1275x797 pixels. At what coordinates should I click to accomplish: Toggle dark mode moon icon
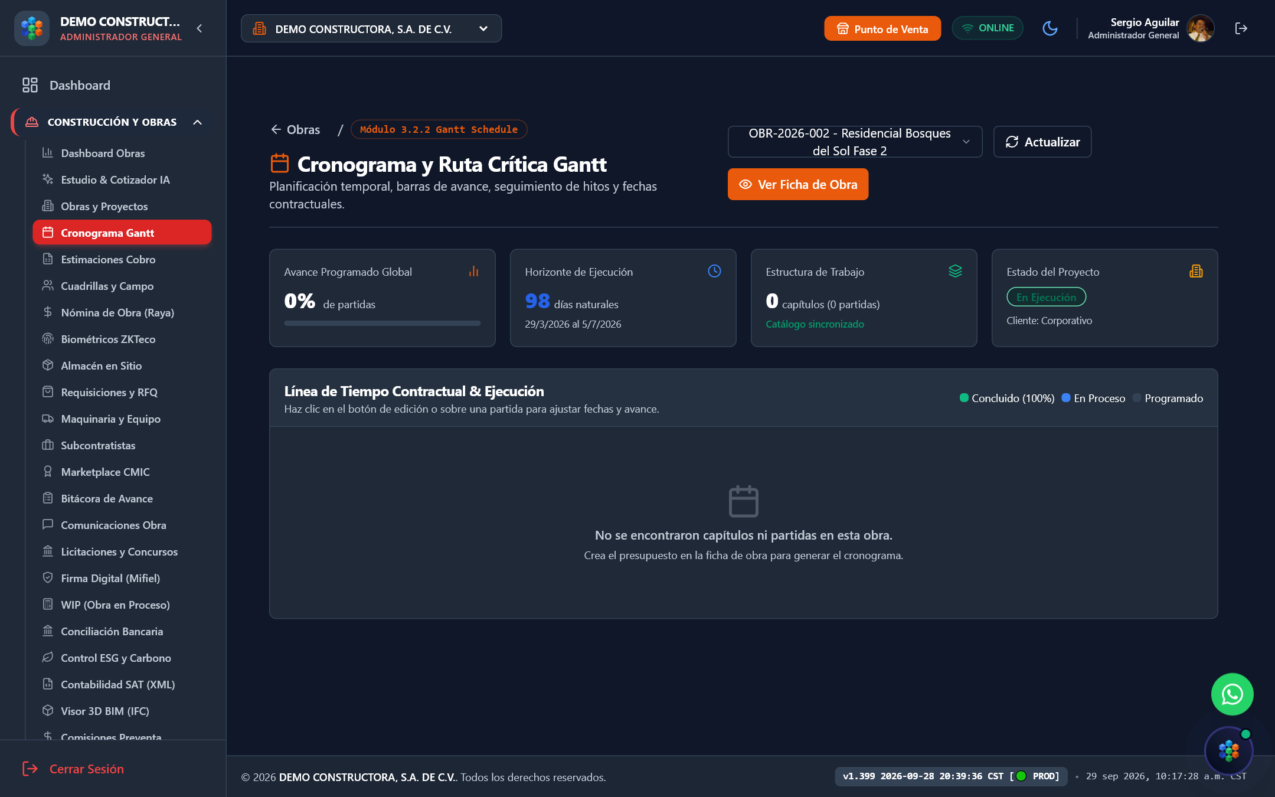coord(1050,28)
